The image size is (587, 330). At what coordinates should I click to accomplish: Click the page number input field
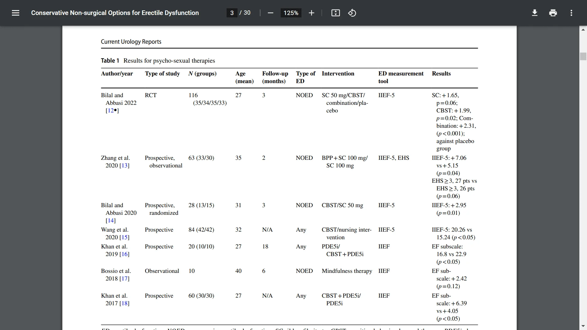pos(232,13)
